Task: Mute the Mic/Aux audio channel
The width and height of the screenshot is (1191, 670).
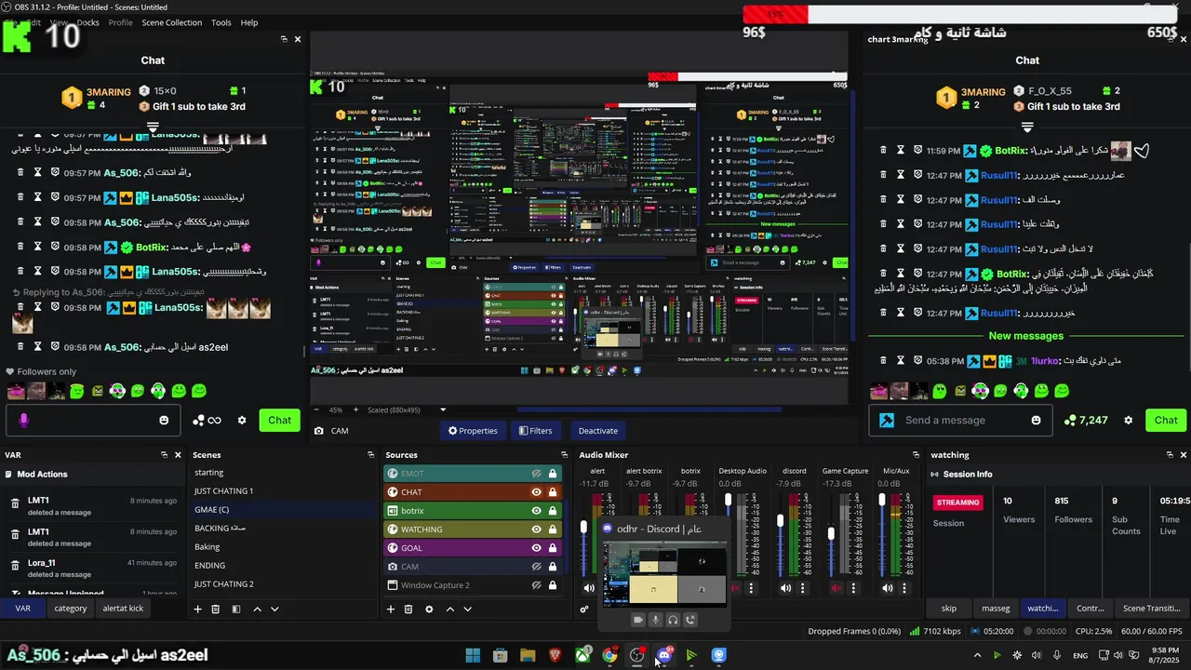Action: 887,588
